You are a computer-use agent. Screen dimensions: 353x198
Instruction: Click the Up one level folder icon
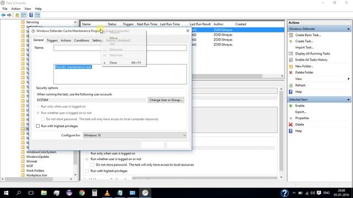17,15
